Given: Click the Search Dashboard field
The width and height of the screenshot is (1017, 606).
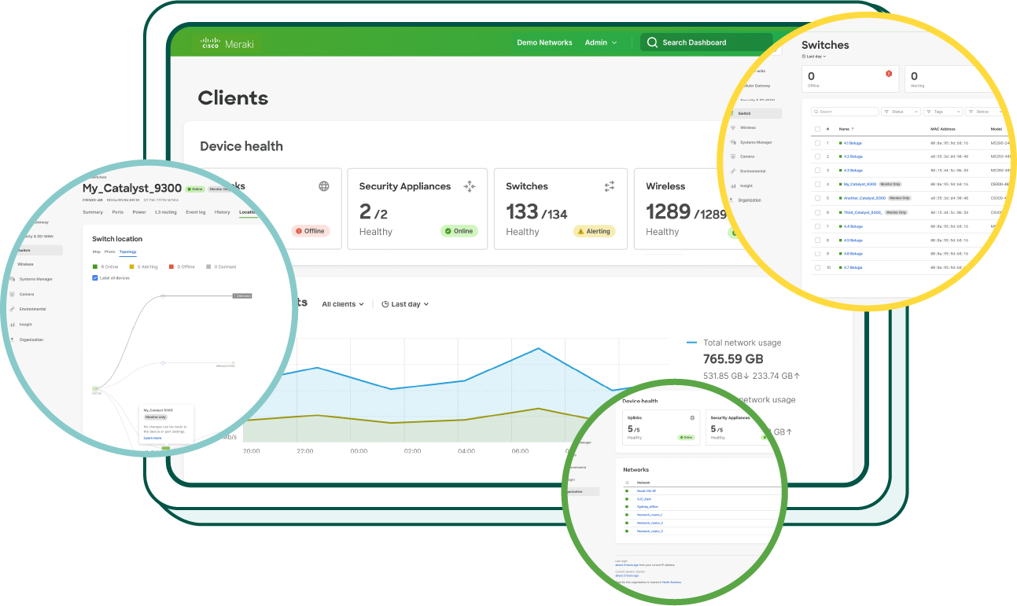Looking at the screenshot, I should 706,42.
